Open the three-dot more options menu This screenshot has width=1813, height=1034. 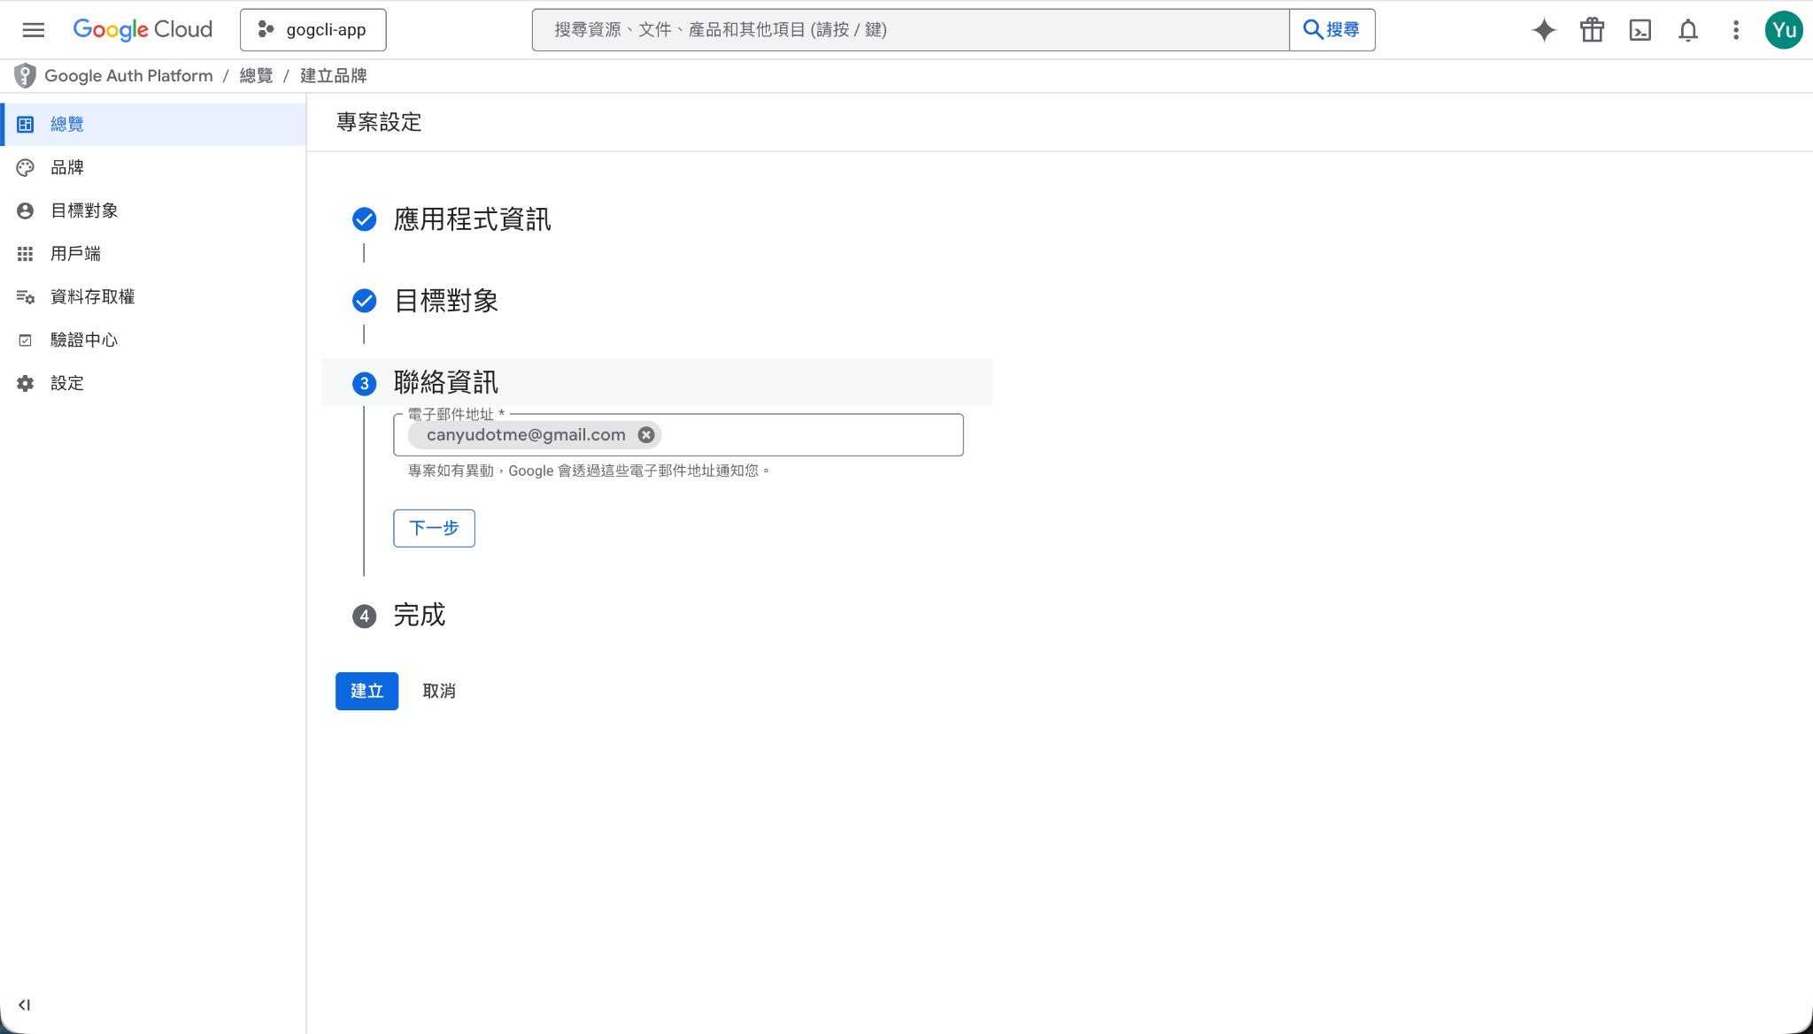pos(1735,30)
